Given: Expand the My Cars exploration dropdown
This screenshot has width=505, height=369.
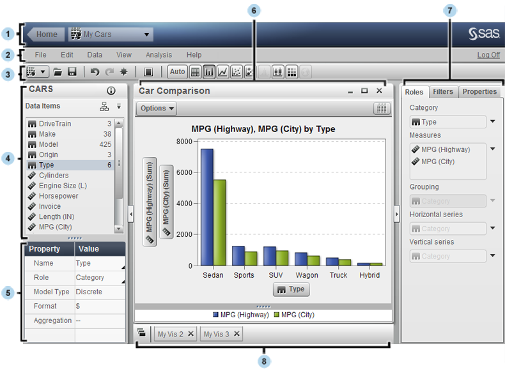Looking at the screenshot, I should 148,34.
